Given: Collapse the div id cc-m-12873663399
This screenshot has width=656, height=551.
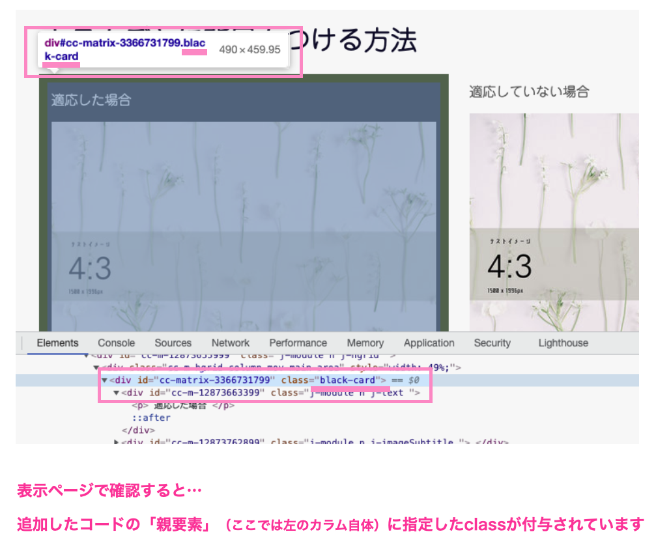Looking at the screenshot, I should click(113, 392).
